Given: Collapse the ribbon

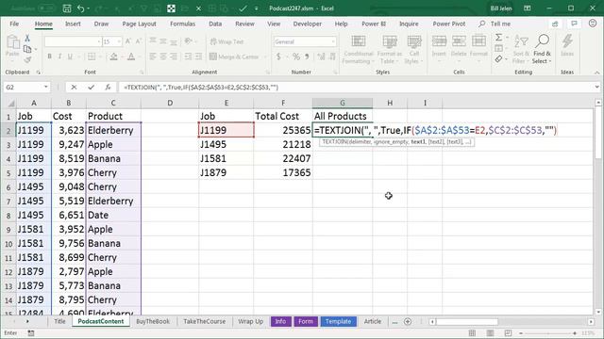Looking at the screenshot, I should click(x=596, y=73).
